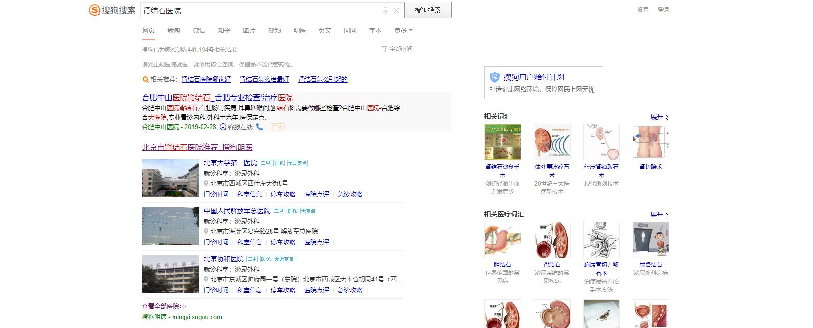Switch to the 视频 tab
Screen dimensions: 813x328
pyautogui.click(x=274, y=30)
